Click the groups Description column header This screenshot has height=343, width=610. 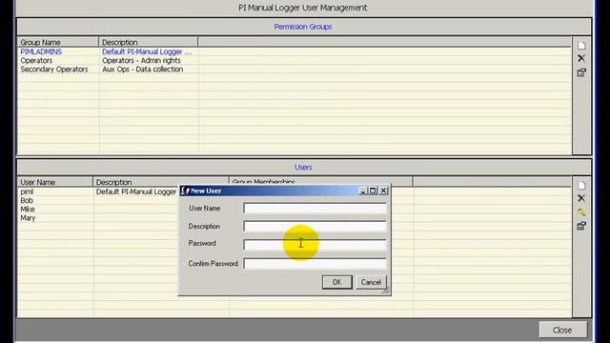tap(149, 42)
